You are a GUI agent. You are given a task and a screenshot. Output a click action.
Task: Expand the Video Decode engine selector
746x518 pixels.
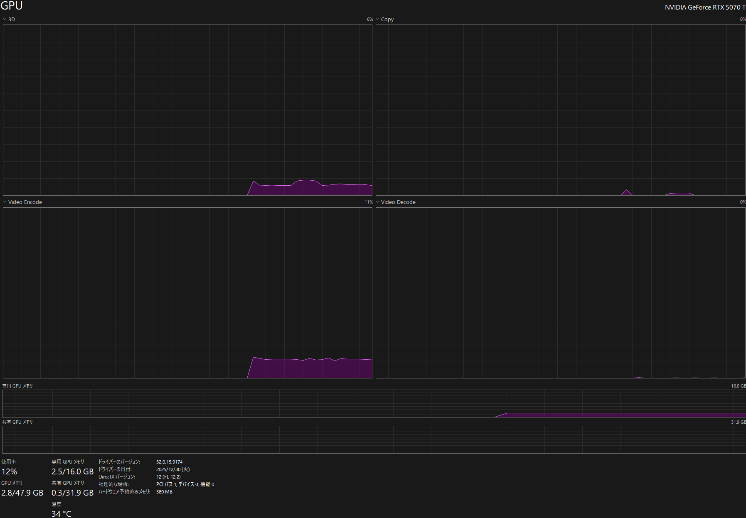tap(395, 202)
